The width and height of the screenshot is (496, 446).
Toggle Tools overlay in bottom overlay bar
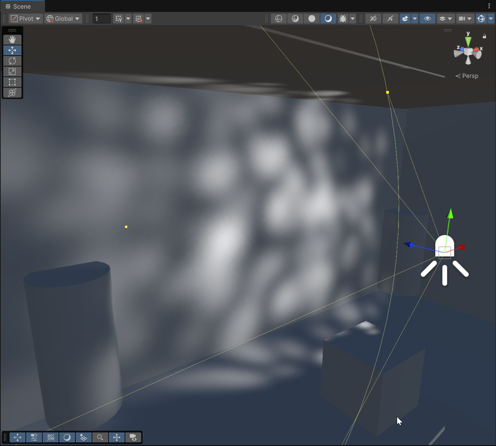[18, 437]
